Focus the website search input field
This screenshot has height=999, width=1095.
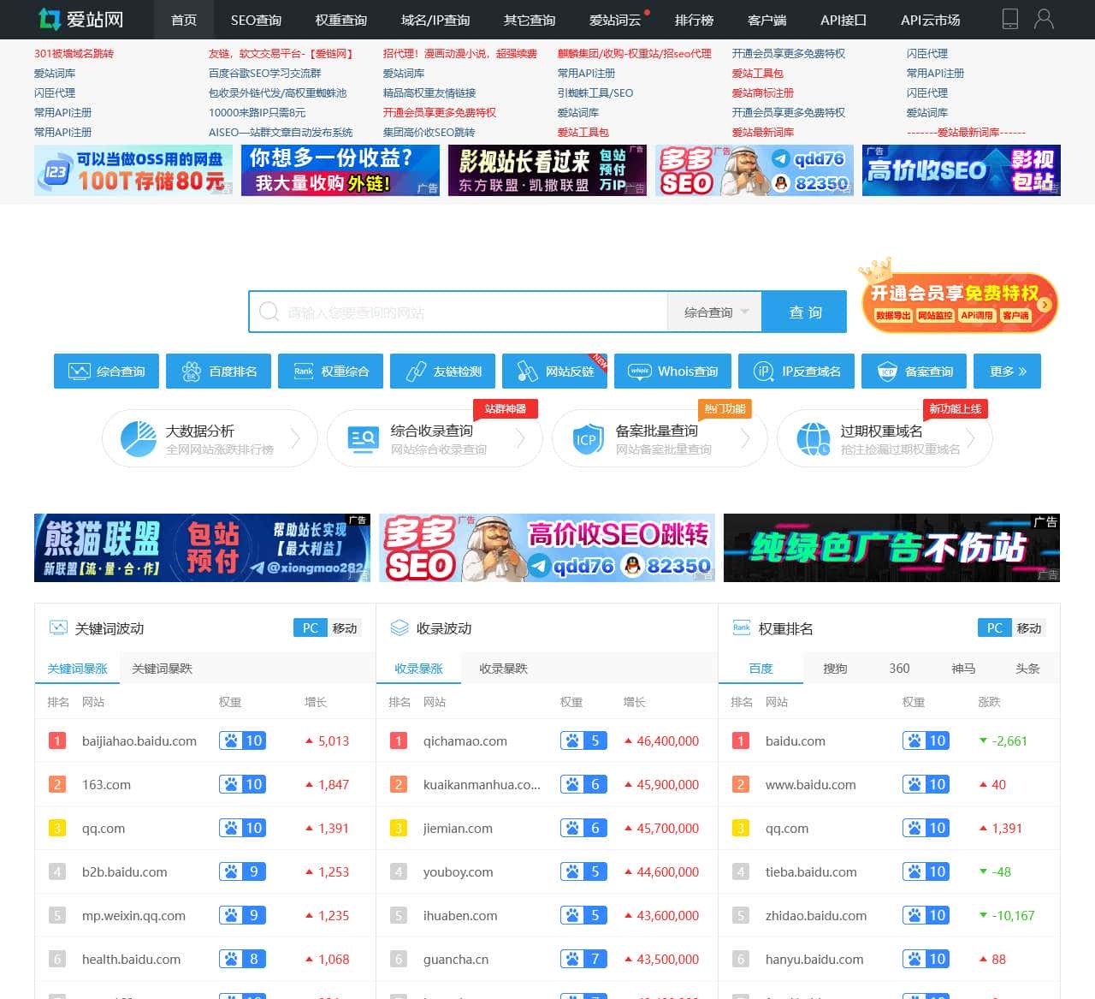tap(458, 312)
